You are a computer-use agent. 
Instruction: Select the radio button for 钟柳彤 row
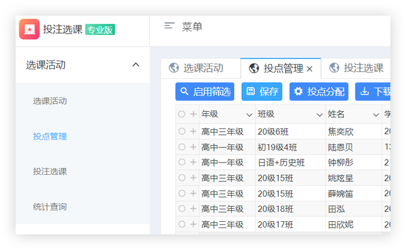click(182, 162)
